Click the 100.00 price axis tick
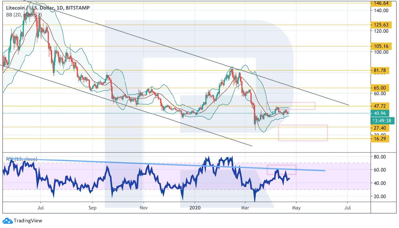The width and height of the screenshot is (399, 228). tap(382, 52)
